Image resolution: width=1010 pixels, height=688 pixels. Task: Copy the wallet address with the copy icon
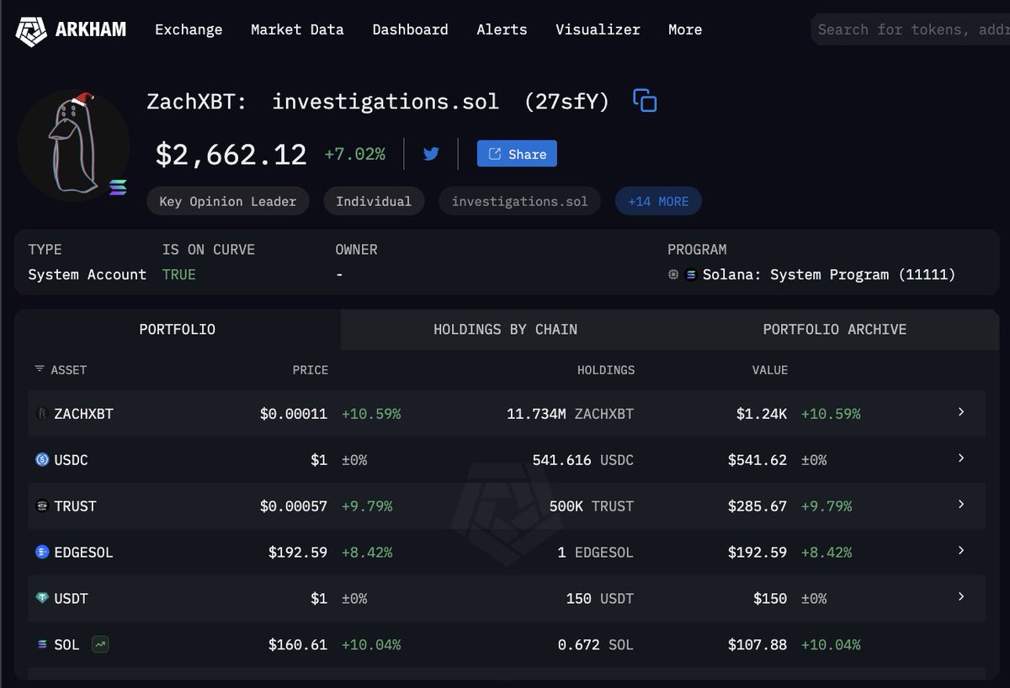(645, 101)
